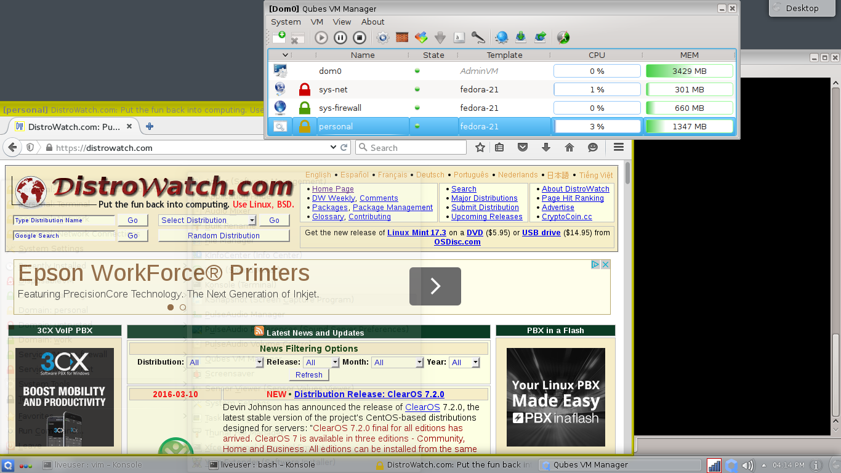Click the Backup VMs icon

(521, 38)
